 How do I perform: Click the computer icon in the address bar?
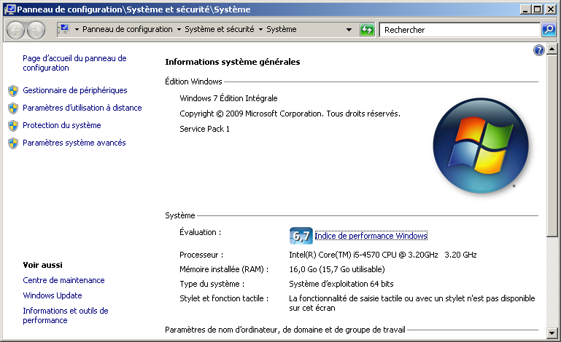coord(64,29)
